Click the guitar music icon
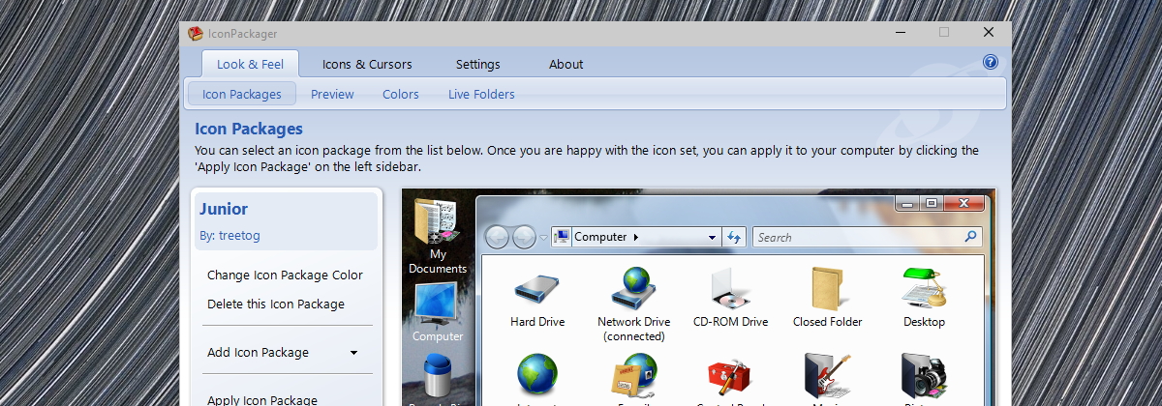The width and height of the screenshot is (1162, 406). 827,378
